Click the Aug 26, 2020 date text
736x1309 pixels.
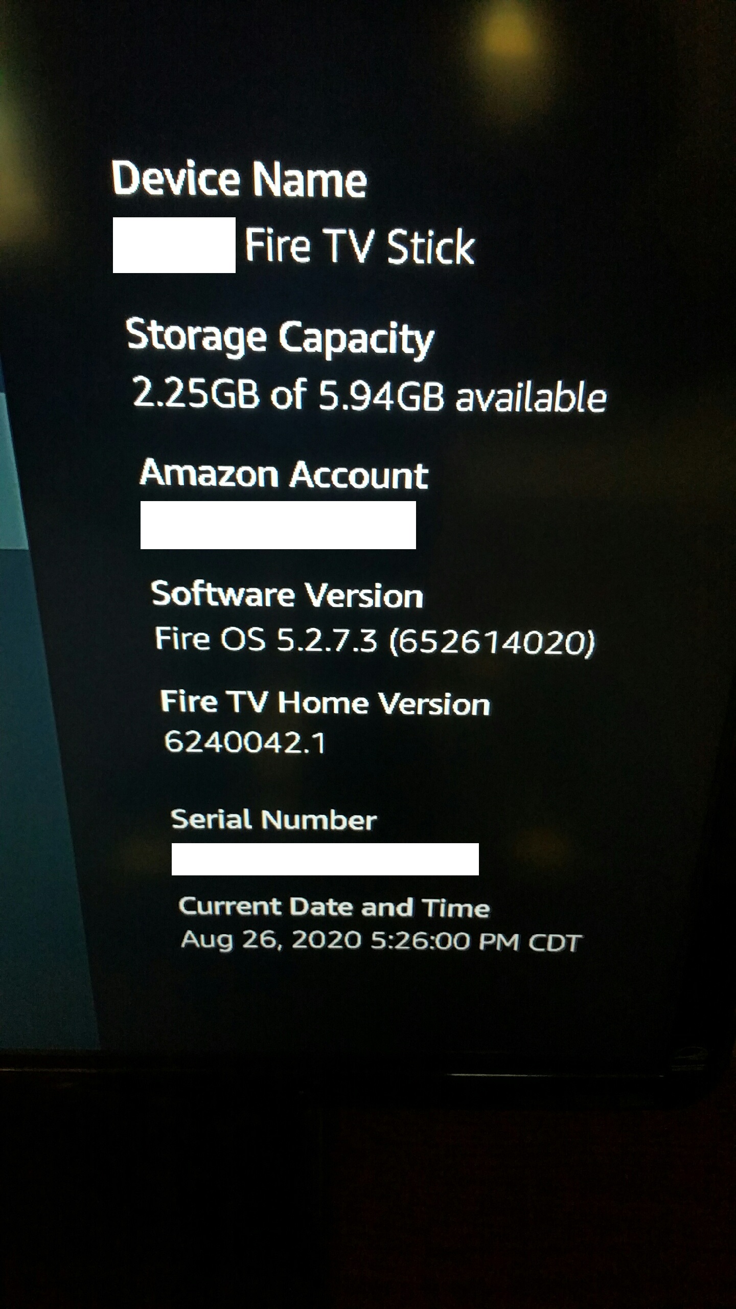tap(271, 940)
